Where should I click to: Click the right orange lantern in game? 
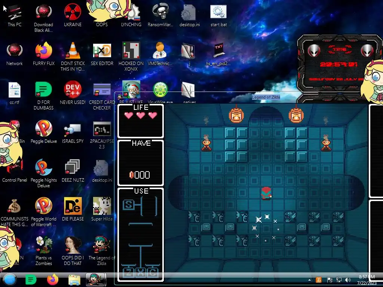(296, 115)
